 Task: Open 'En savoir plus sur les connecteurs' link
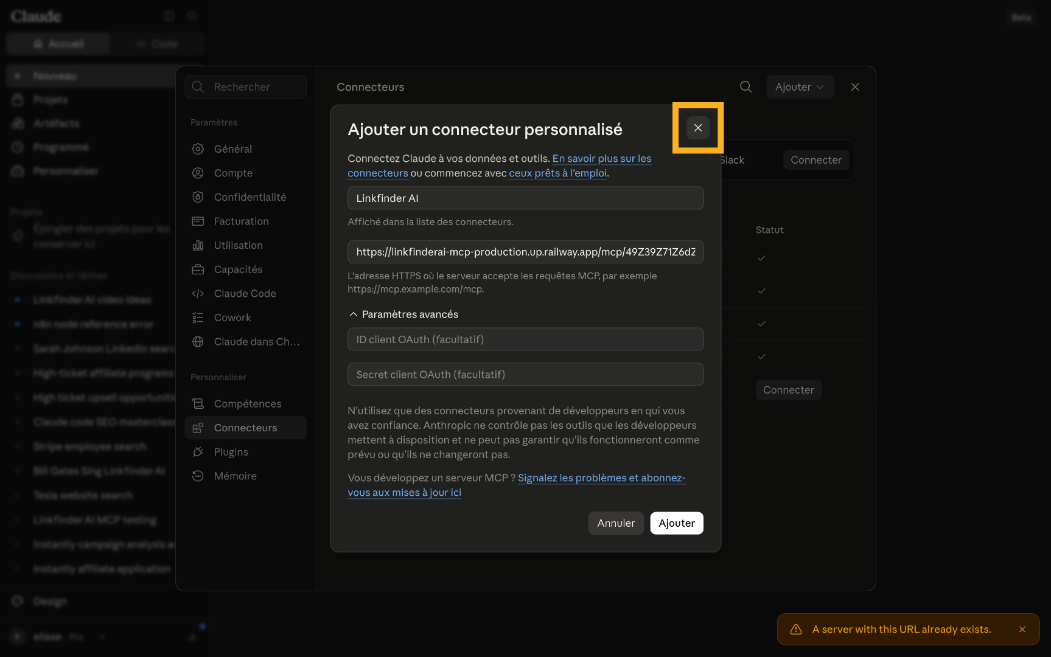602,159
